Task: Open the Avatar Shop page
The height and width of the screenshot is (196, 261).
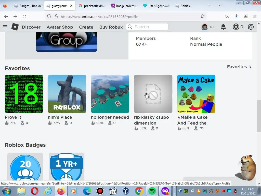Action: point(60,27)
